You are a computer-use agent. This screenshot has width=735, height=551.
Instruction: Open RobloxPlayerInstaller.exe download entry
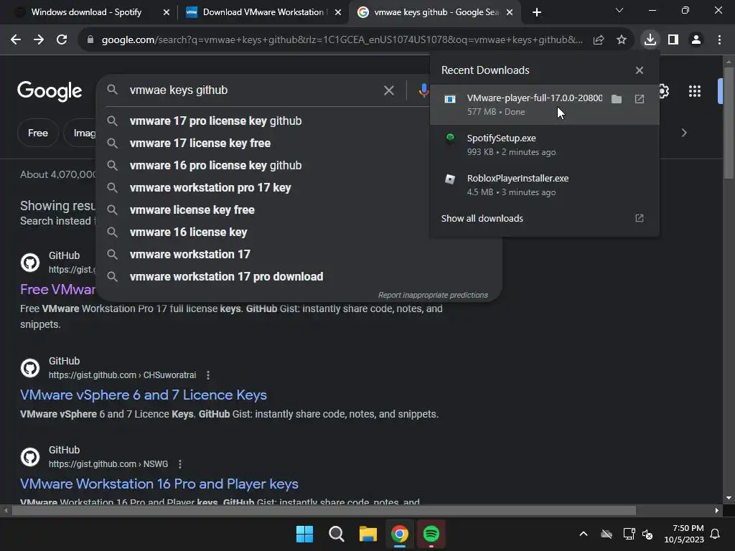(x=544, y=185)
